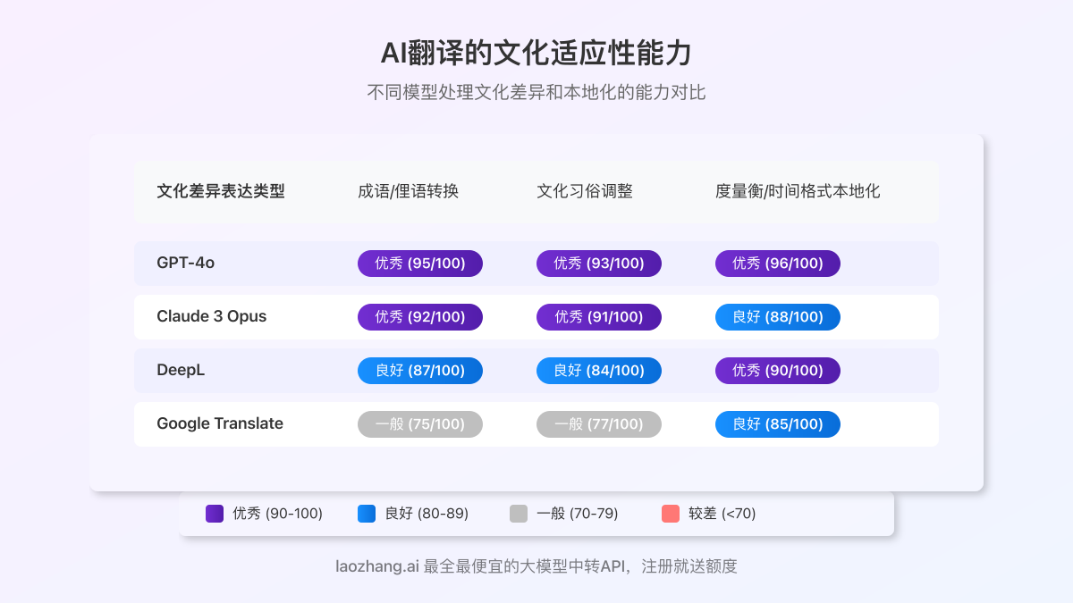Select legend label "良好 (80-89)"
This screenshot has width=1073, height=603.
427,514
